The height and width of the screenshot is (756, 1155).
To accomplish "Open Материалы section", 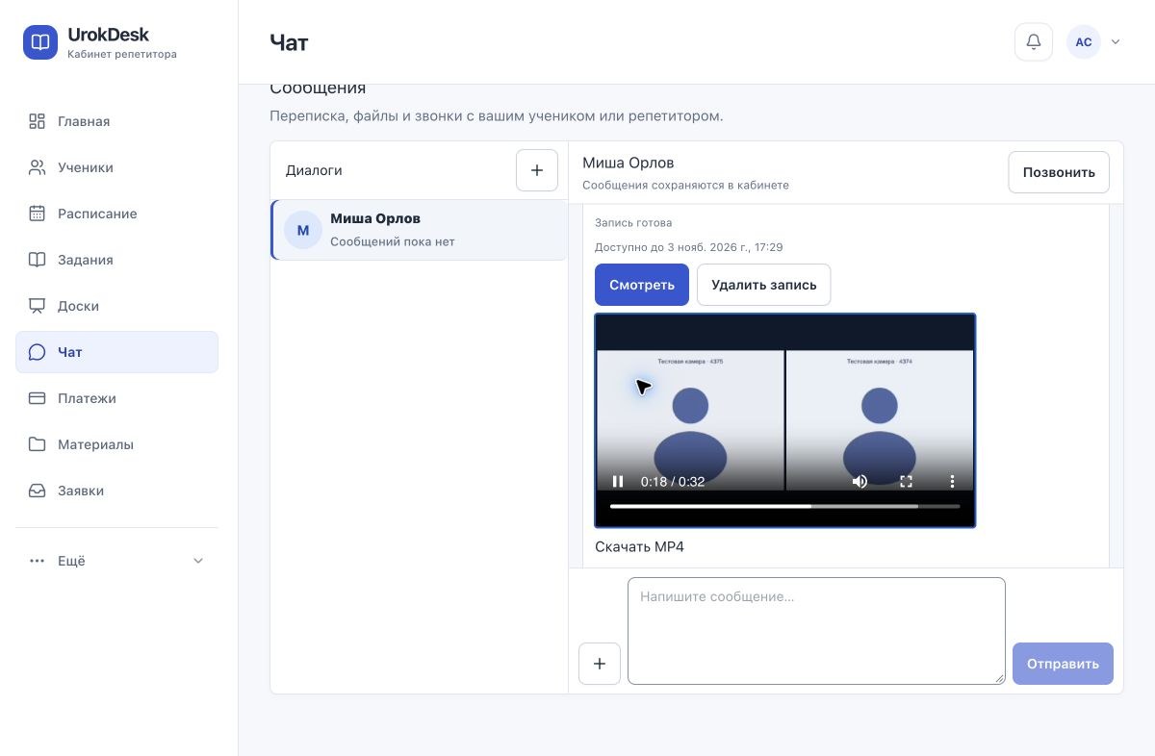I will tap(116, 444).
